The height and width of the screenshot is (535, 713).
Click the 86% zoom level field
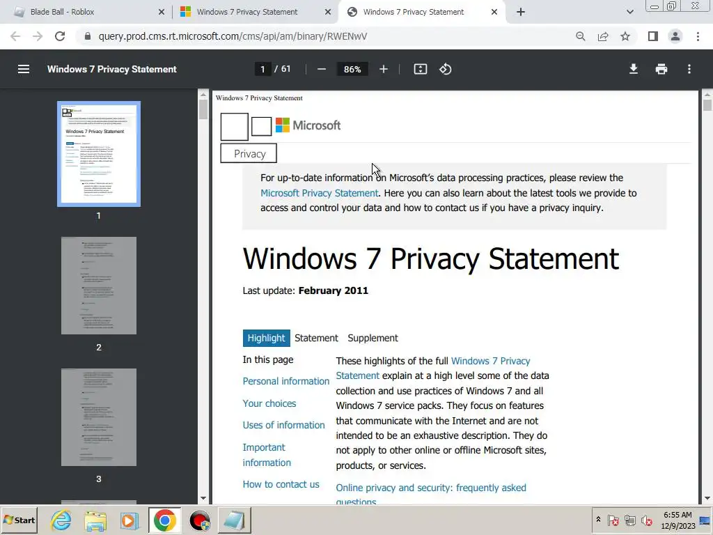tap(352, 69)
